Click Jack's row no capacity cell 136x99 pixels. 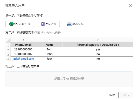coord(98,59)
